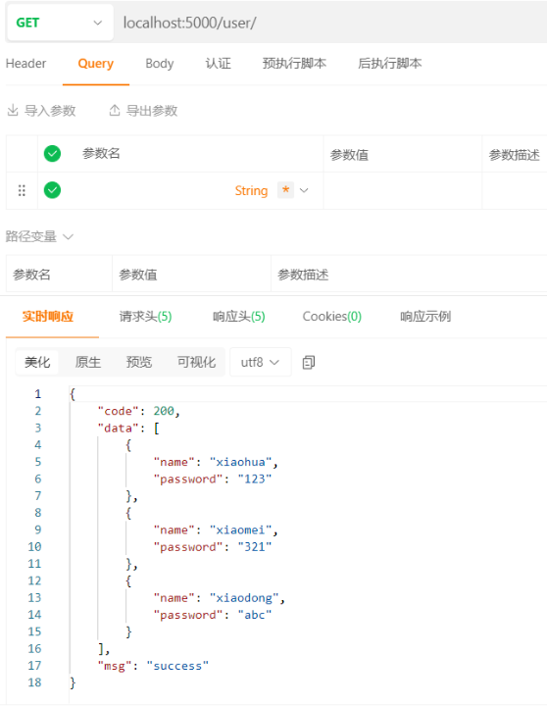Open the 响应头(5) tab
This screenshot has height=706, width=547.
point(239,317)
